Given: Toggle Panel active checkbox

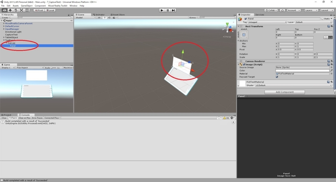Looking at the screenshot, I should (245, 19).
